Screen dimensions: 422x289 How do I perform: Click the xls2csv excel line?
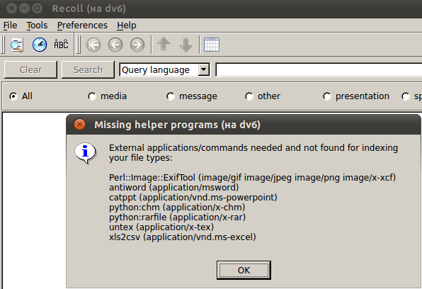183,237
